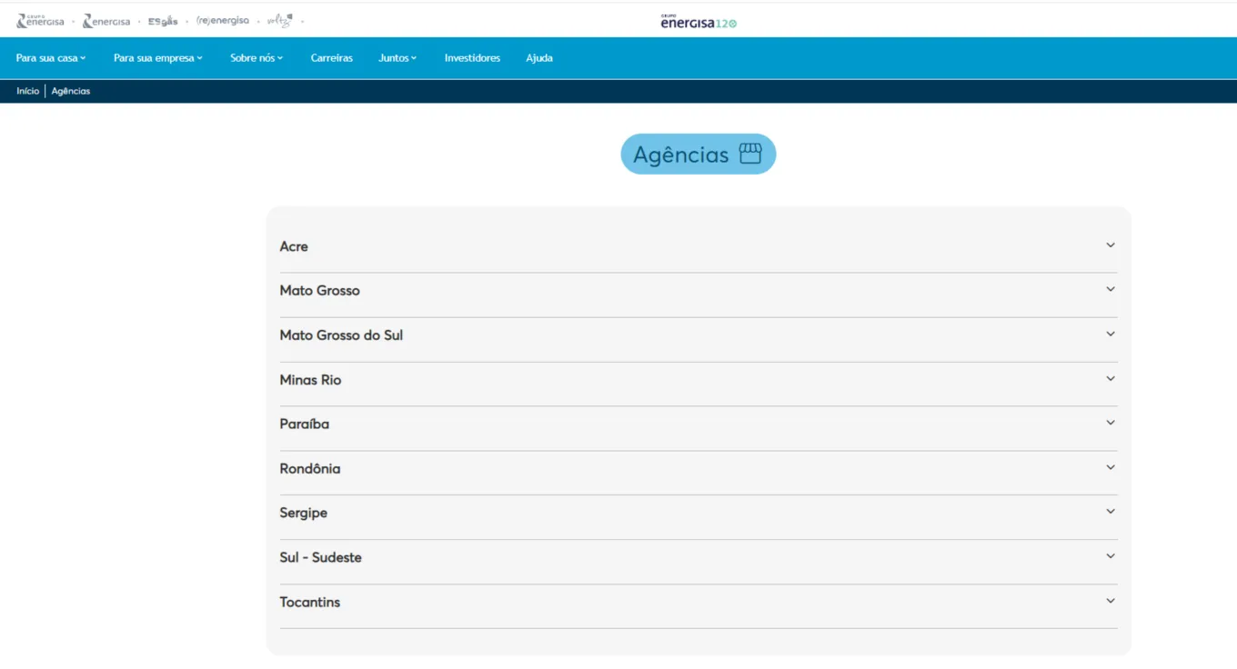Click the store icon beside Agências title
Image resolution: width=1237 pixels, height=669 pixels.
(750, 154)
